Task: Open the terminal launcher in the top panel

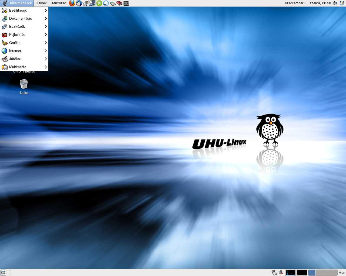Action: (126, 3)
